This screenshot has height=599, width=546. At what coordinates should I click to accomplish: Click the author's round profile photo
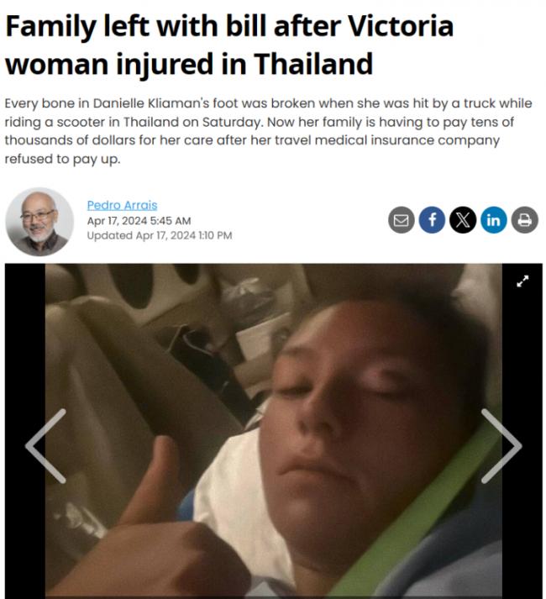coord(39,222)
